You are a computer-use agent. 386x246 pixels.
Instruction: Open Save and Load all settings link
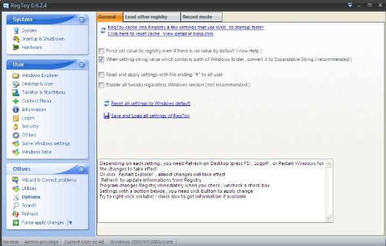coord(150,116)
